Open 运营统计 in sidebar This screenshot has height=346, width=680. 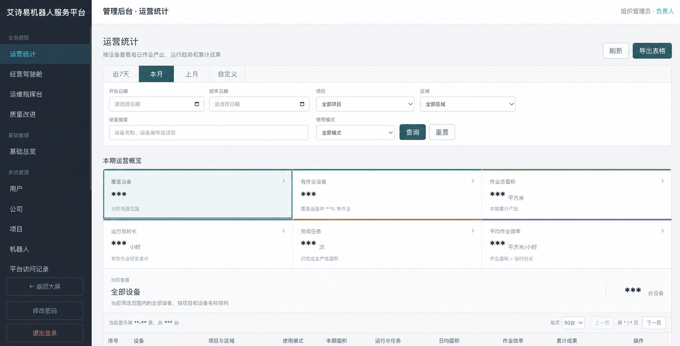(45, 54)
